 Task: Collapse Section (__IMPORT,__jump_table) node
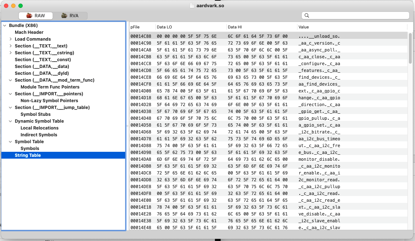(10, 108)
